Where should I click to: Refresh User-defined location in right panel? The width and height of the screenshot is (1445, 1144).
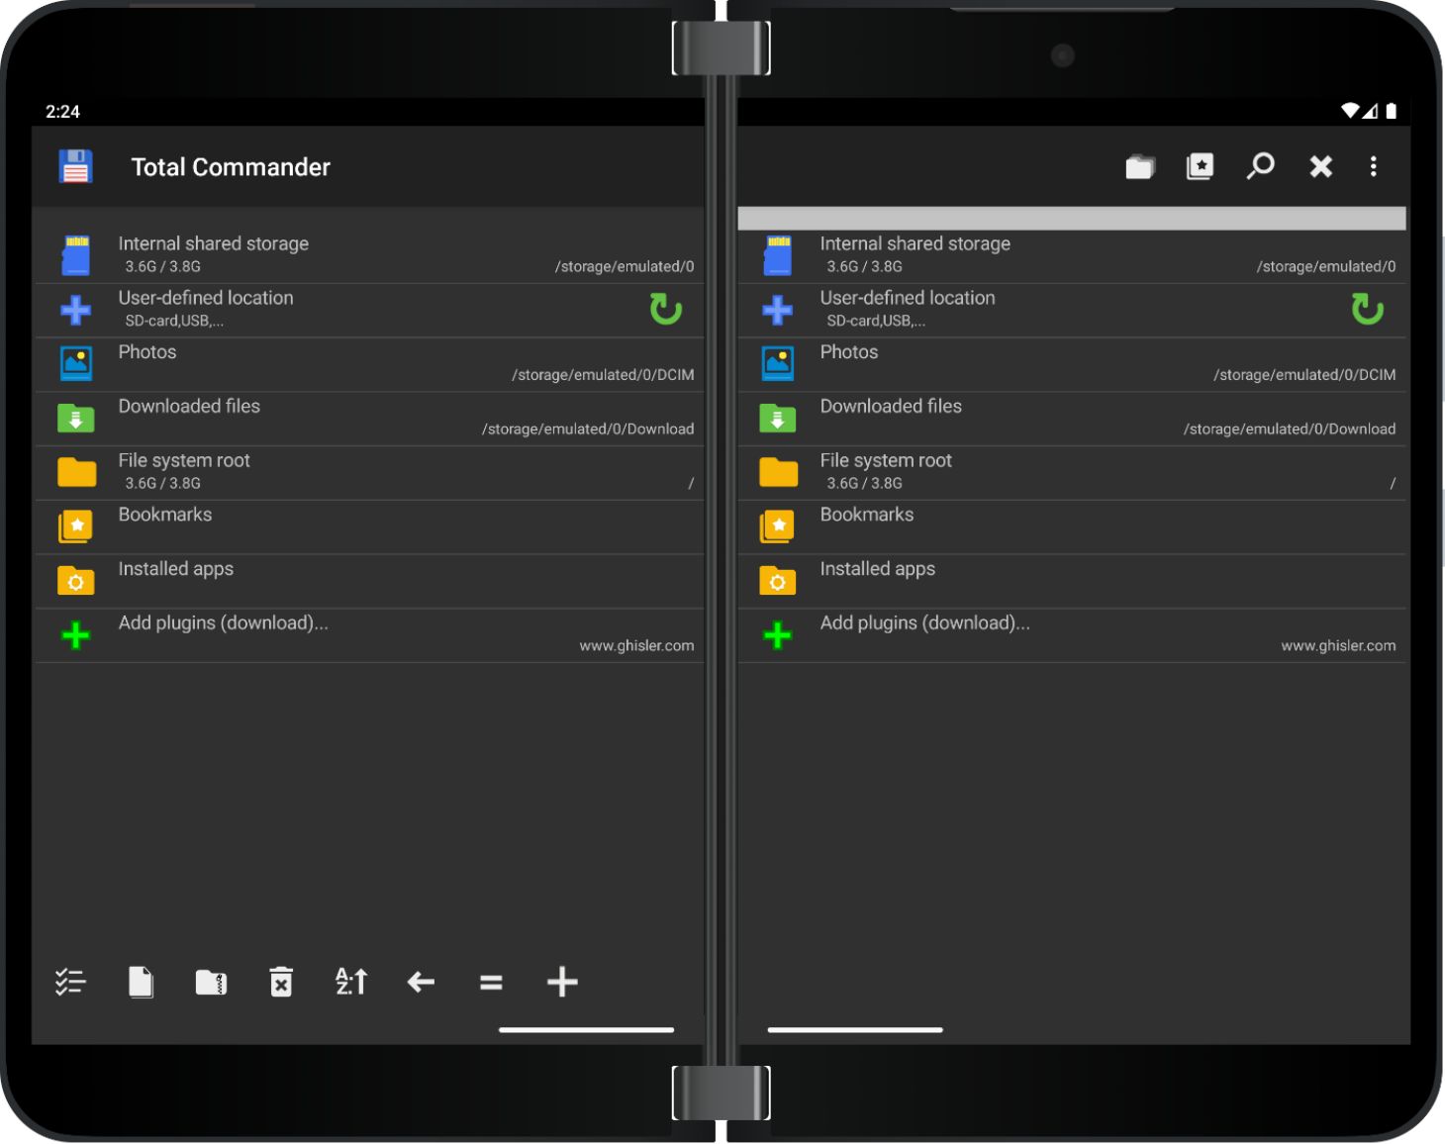click(x=1368, y=309)
